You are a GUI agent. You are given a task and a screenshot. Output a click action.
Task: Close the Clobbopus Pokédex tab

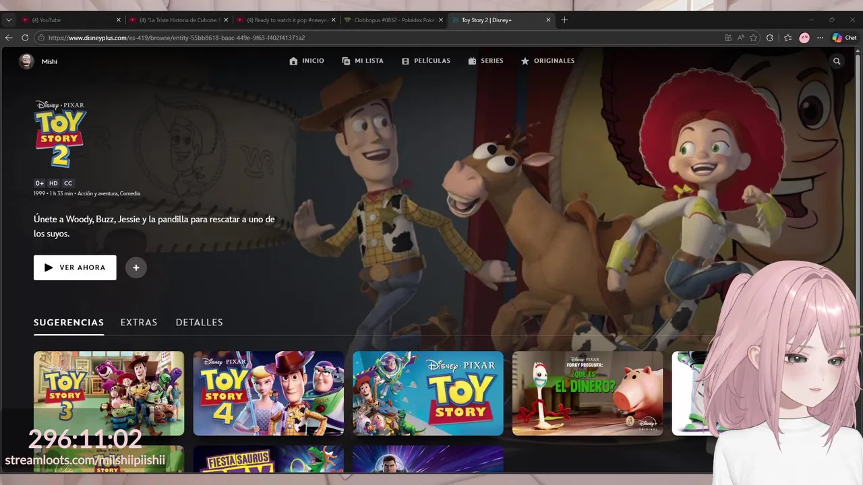point(441,20)
